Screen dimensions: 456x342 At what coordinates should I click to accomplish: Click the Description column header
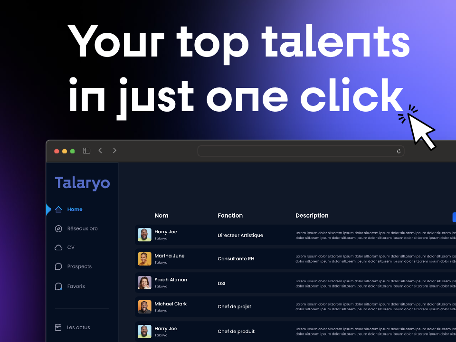click(x=312, y=216)
